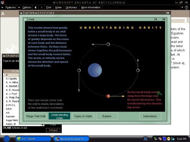Open the dropdown arrow beside the help icon

pyautogui.click(x=182, y=7)
